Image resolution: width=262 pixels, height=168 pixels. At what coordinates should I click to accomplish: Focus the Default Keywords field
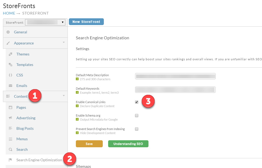pyautogui.click(x=175, y=90)
